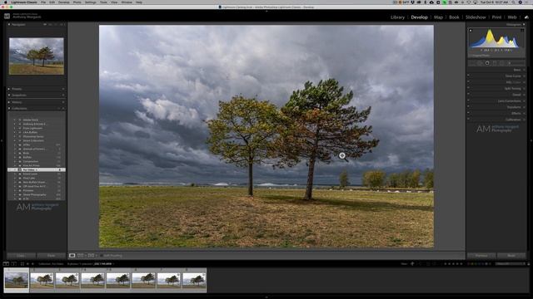
Task: Switch to the Print module
Action: click(x=496, y=17)
